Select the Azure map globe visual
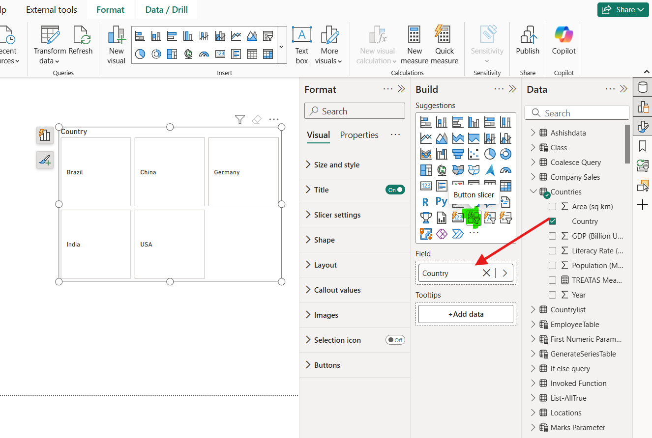The image size is (652, 438). [442, 169]
